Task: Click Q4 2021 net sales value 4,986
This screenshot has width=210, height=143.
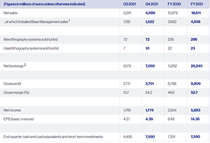Action: 150,13
